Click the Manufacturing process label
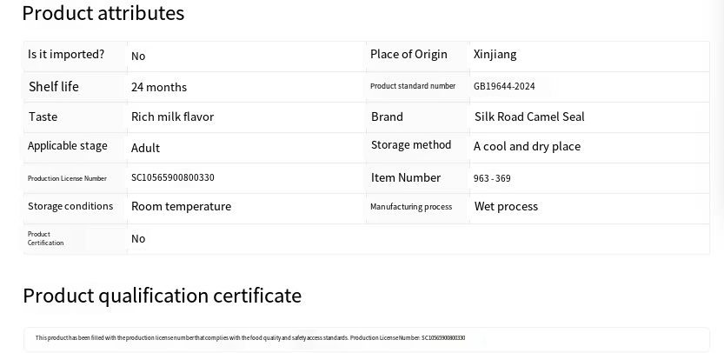Image resolution: width=724 pixels, height=353 pixels. pyautogui.click(x=411, y=207)
